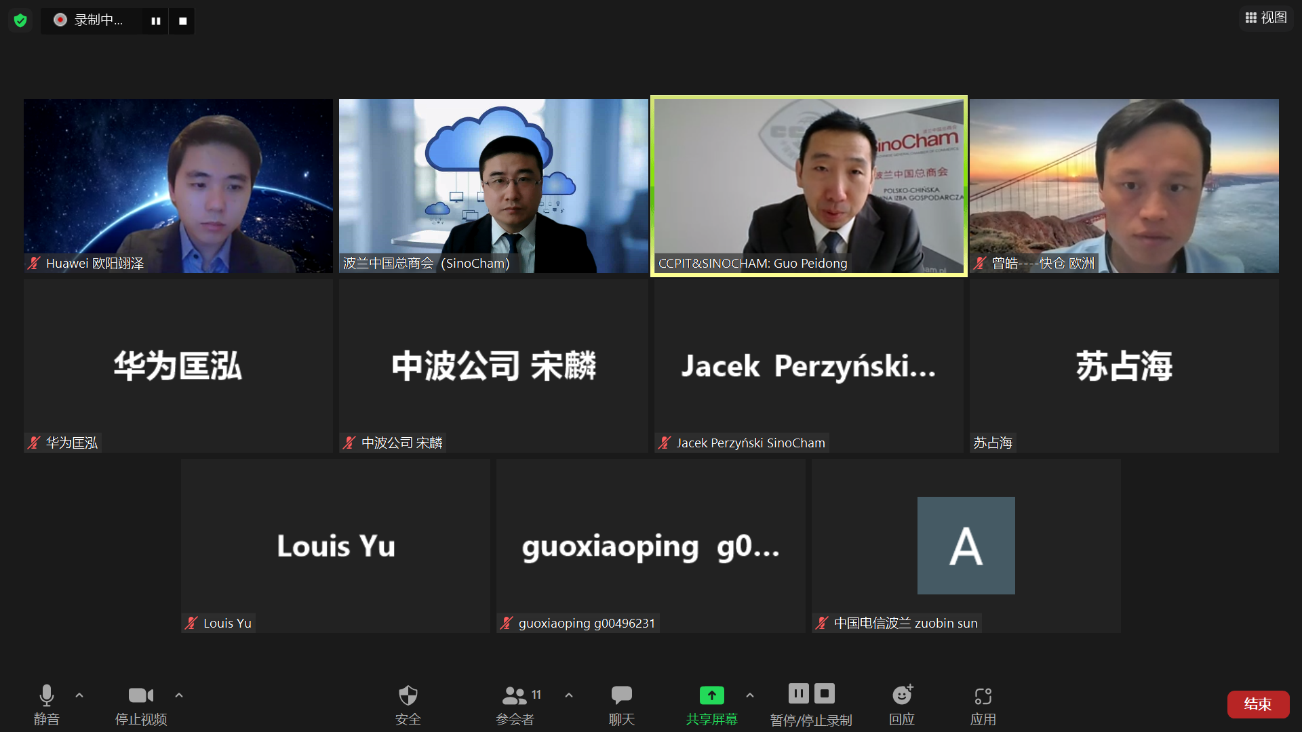Expand participant options next to 参会者
Screen dimensions: 1302x732
(x=569, y=695)
